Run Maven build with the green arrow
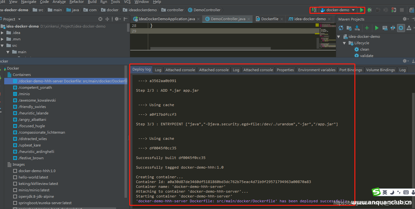This screenshot has height=209, width=415. (377, 28)
